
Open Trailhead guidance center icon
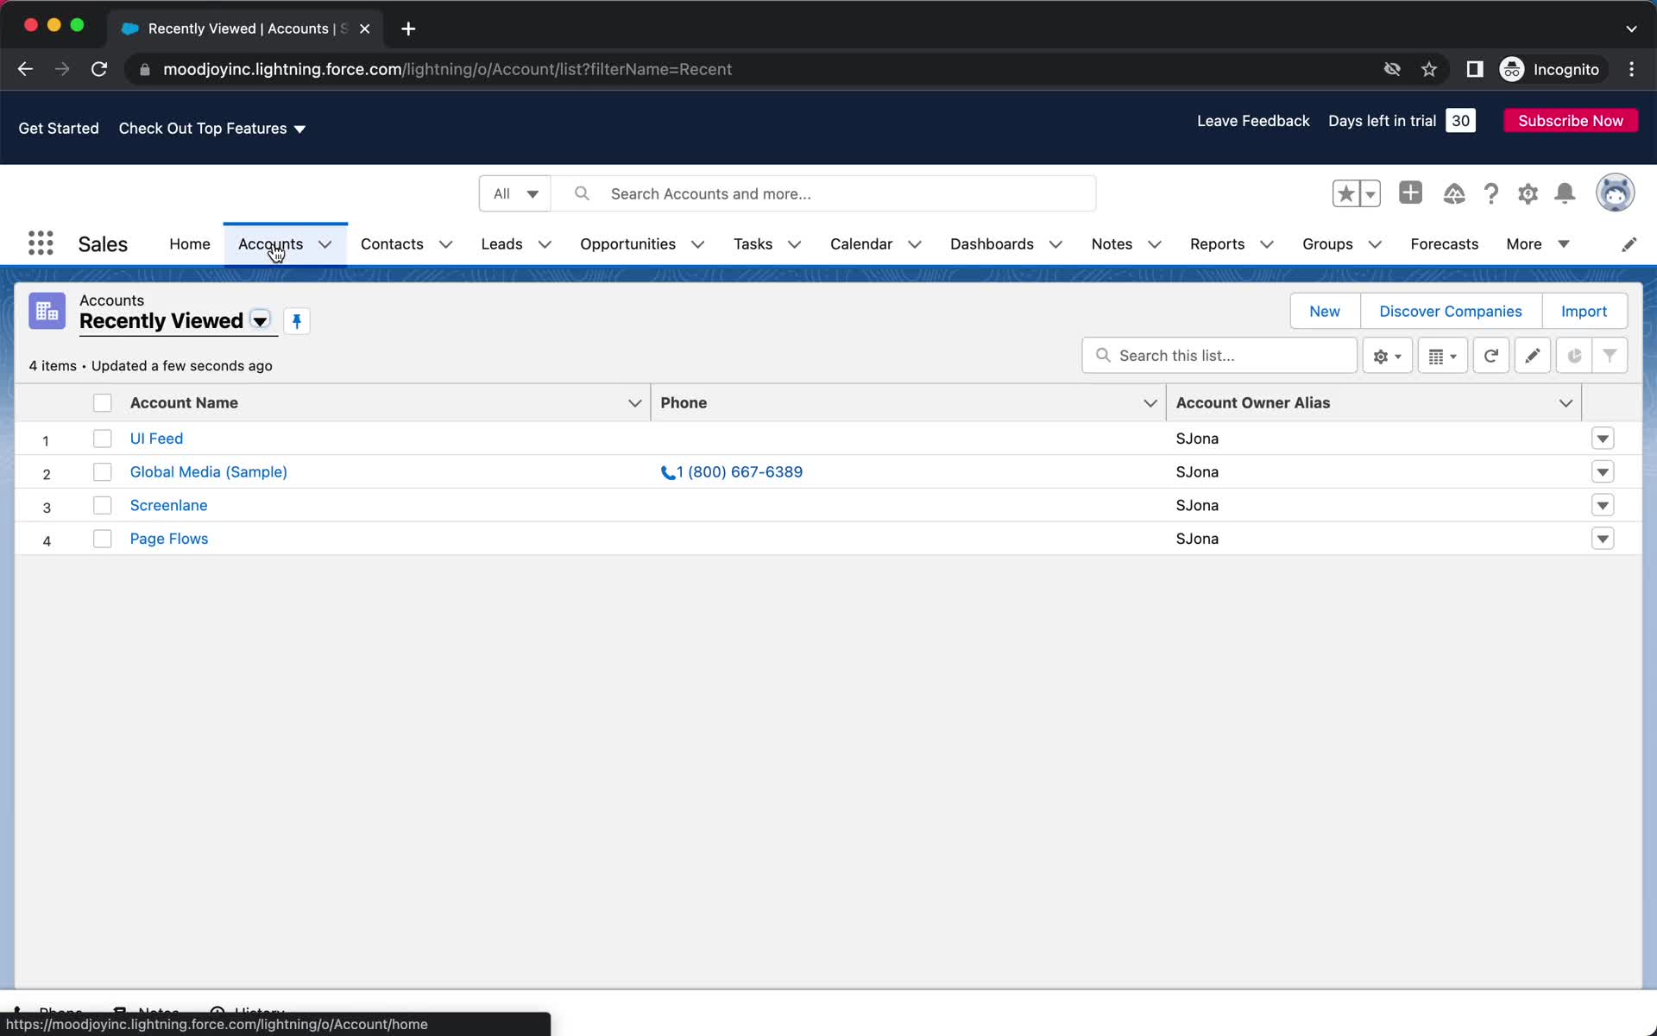click(x=1454, y=193)
